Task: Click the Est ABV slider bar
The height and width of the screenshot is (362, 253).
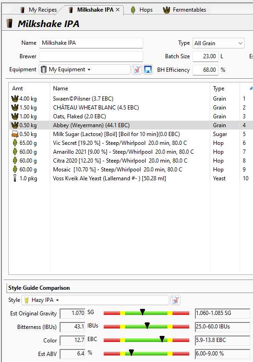Action: point(146,353)
